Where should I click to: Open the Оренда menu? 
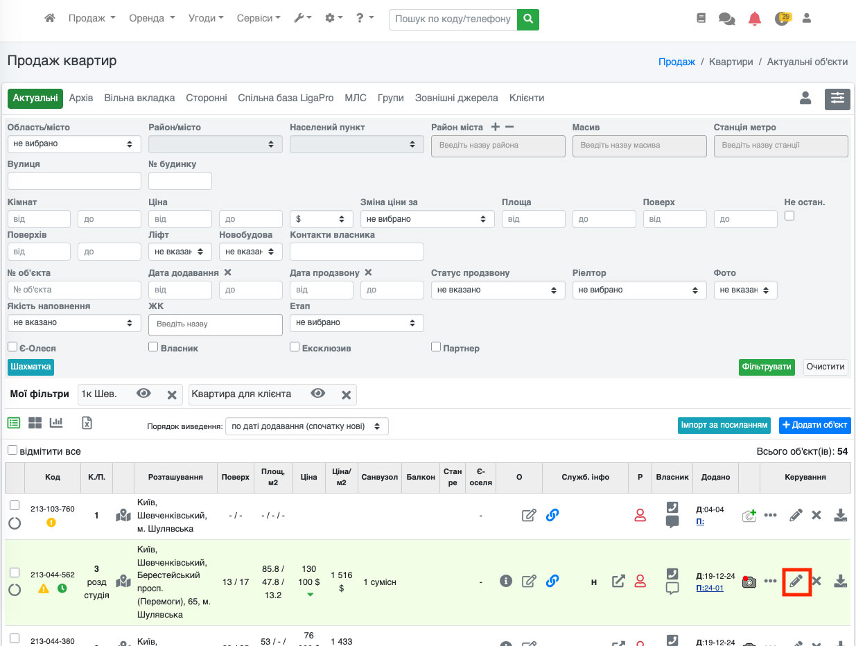[152, 19]
